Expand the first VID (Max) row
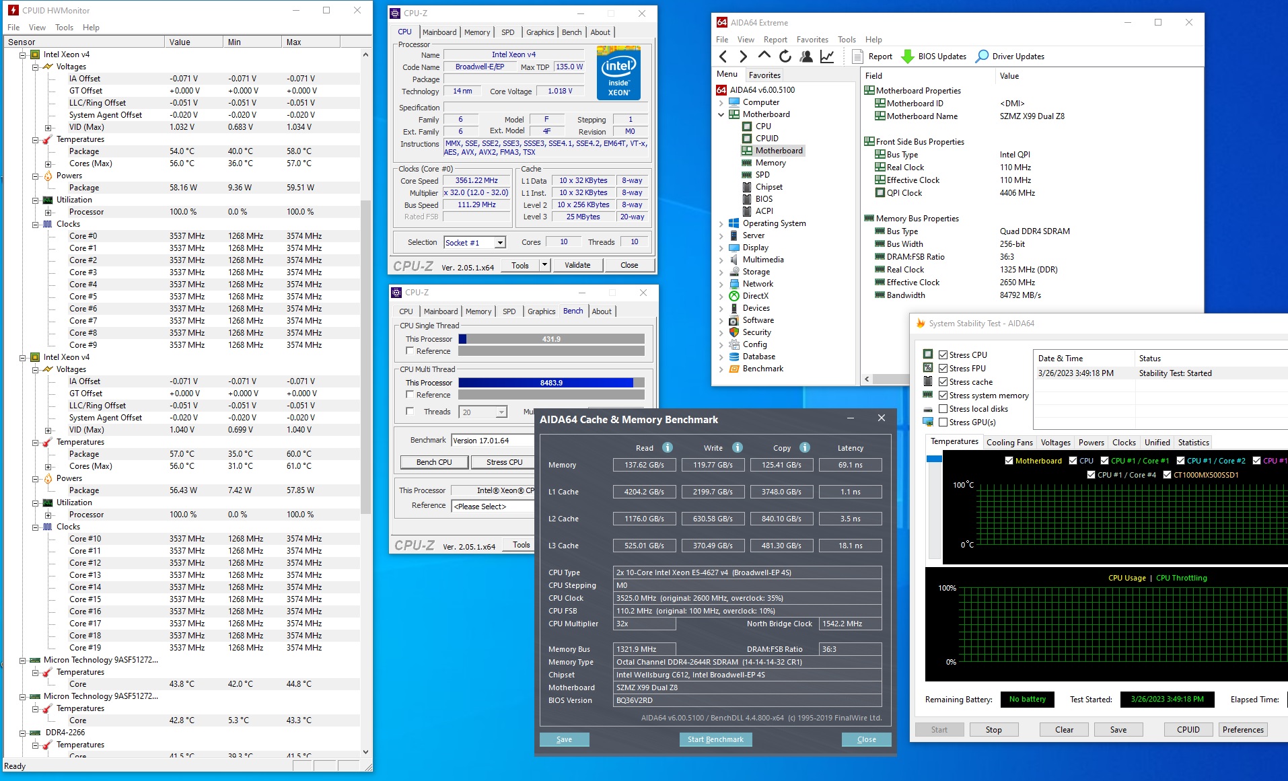1288x781 pixels. point(48,127)
